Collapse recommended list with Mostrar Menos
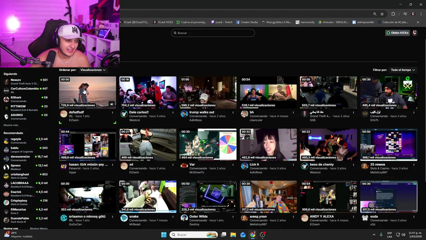Viewport: 426px width, 240px height. click(39, 229)
